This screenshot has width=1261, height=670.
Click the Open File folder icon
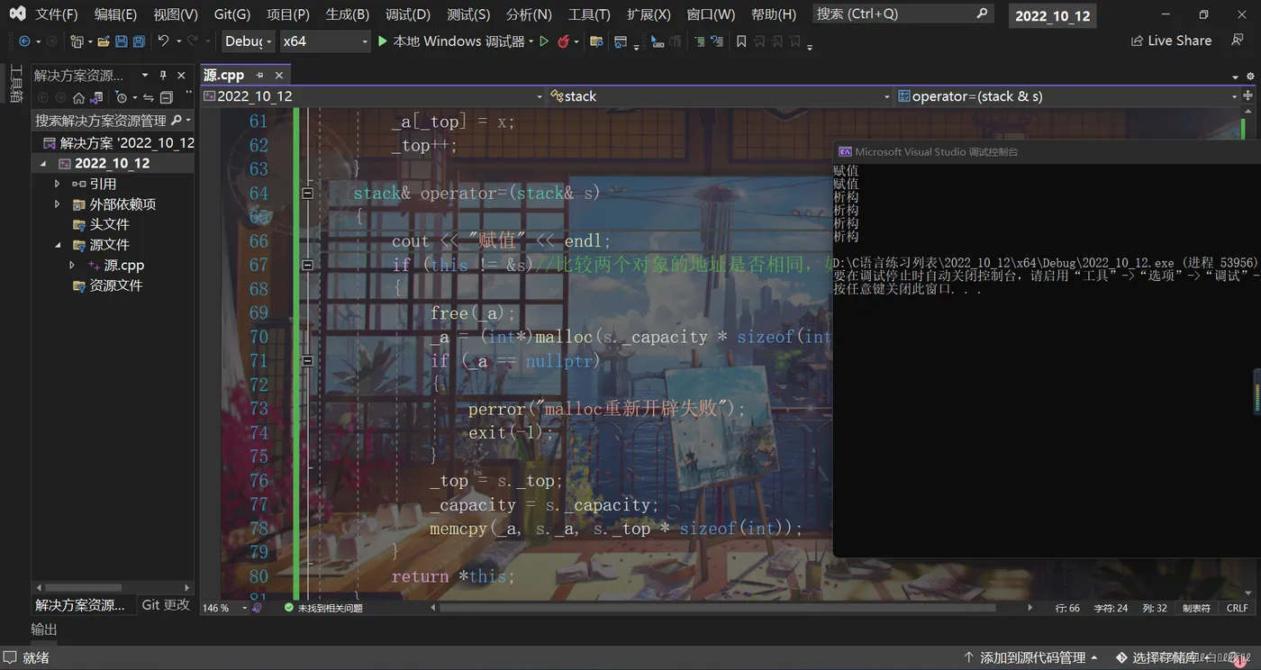[104, 41]
